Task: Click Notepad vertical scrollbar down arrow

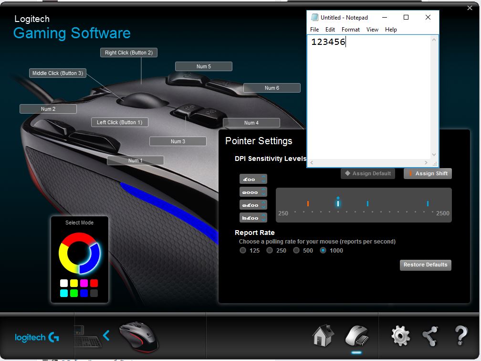Action: click(434, 155)
